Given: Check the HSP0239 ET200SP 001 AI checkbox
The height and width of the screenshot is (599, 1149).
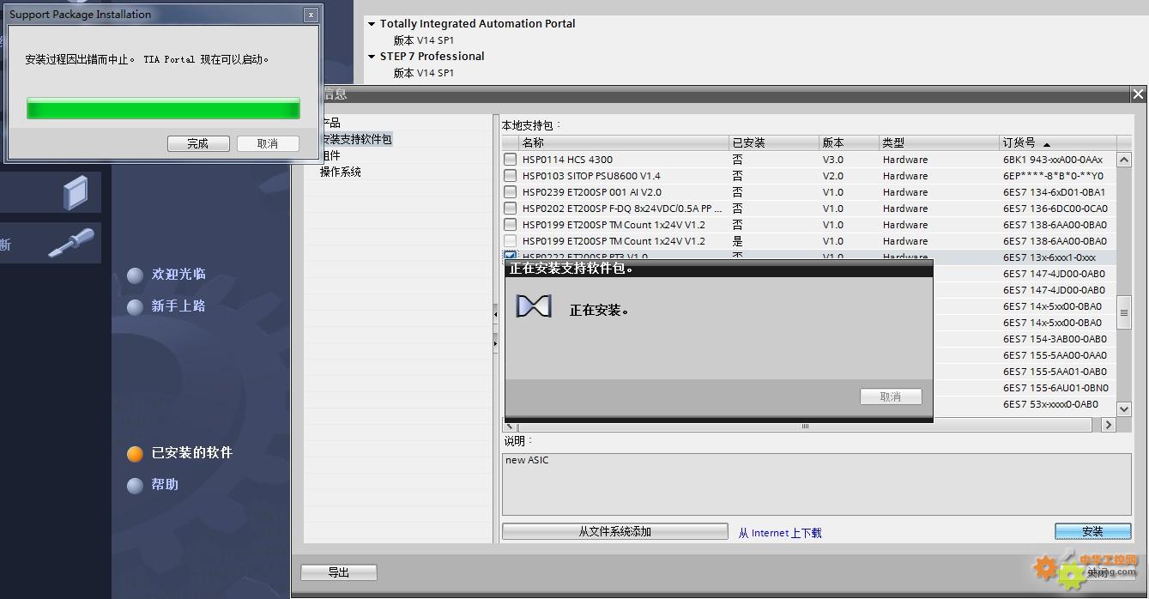Looking at the screenshot, I should pyautogui.click(x=511, y=192).
